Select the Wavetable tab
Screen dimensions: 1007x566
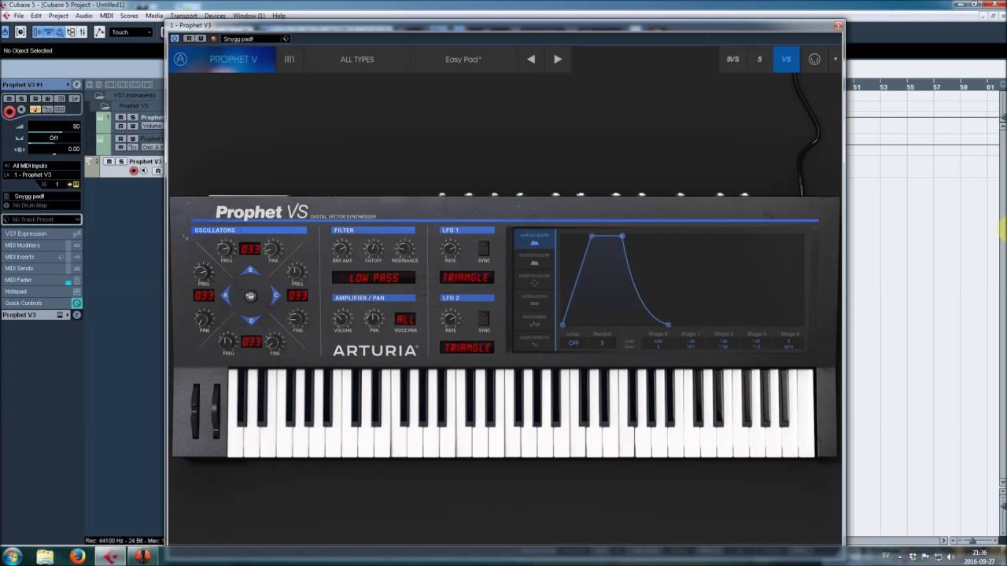point(534,321)
